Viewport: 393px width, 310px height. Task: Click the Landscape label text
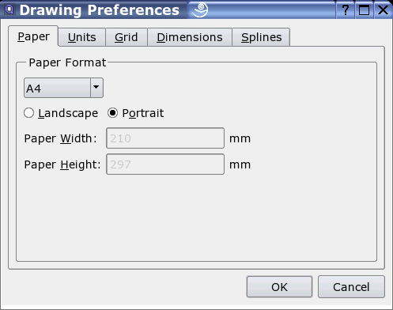pos(68,113)
